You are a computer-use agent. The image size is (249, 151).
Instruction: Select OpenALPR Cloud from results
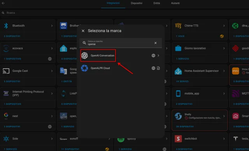click(x=121, y=68)
